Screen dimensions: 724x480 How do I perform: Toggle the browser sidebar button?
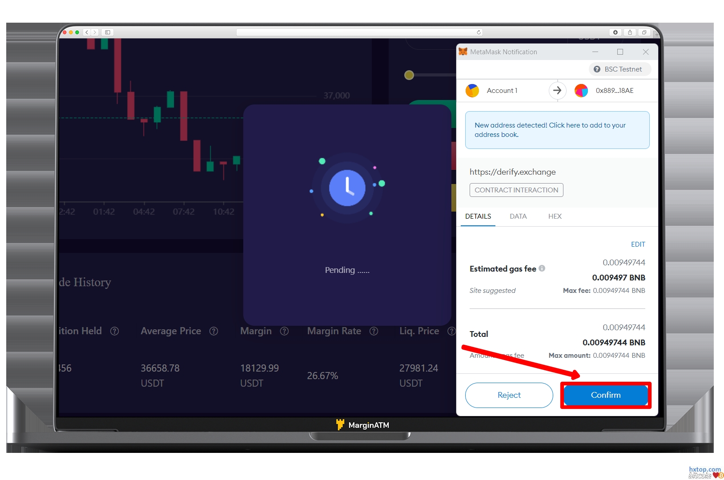point(108,32)
